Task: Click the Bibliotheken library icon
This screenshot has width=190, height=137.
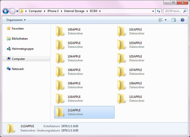Action: click(9, 39)
